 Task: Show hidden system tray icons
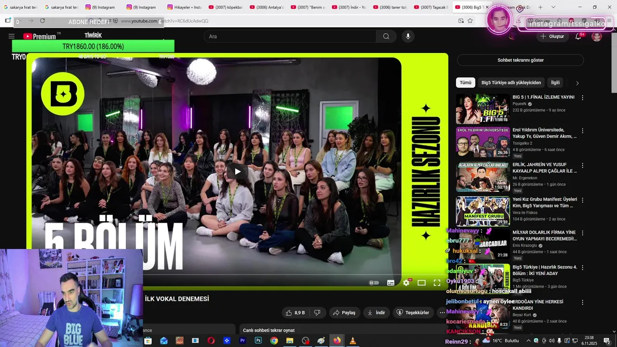click(528, 341)
